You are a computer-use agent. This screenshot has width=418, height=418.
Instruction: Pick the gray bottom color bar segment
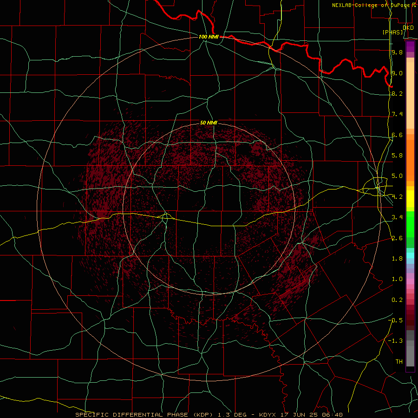[x=410, y=356]
